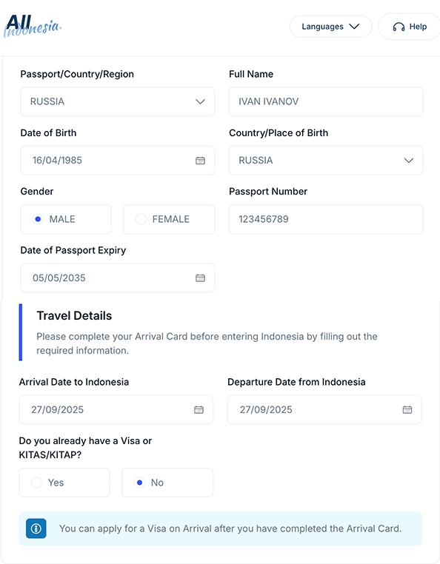Click the blue info icon in notice
Screen dimensions: 440x564
pyautogui.click(x=36, y=528)
